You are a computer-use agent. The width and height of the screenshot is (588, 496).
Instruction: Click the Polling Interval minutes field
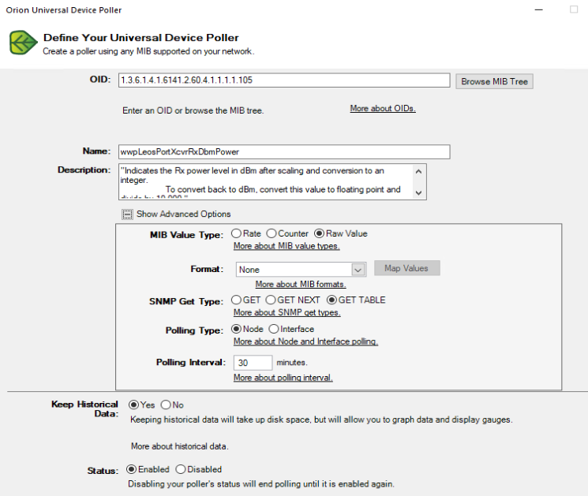[253, 363]
